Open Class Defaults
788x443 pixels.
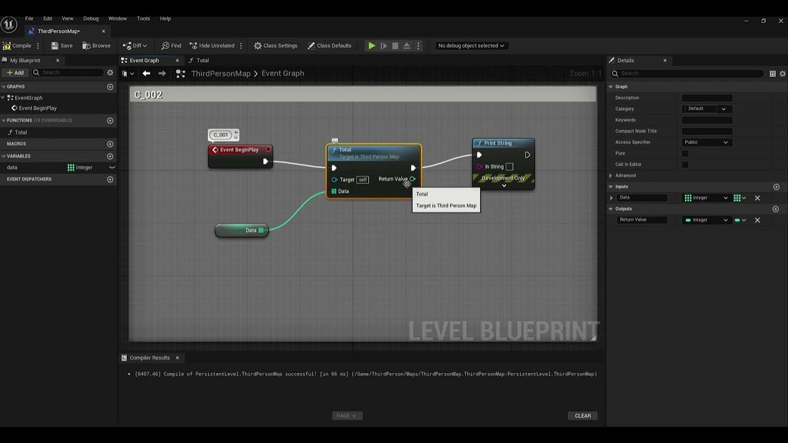tap(329, 46)
